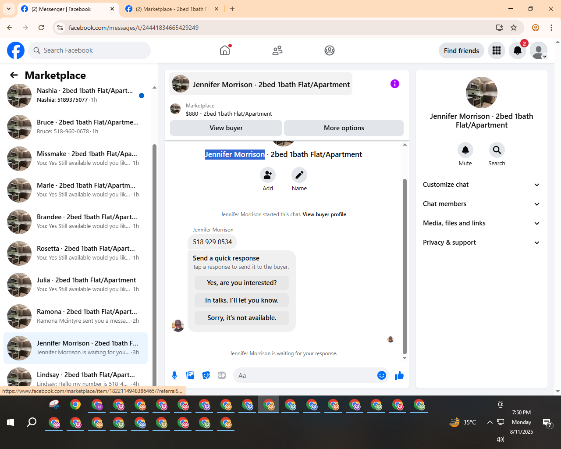Open Ramona's conversation

pos(75,316)
